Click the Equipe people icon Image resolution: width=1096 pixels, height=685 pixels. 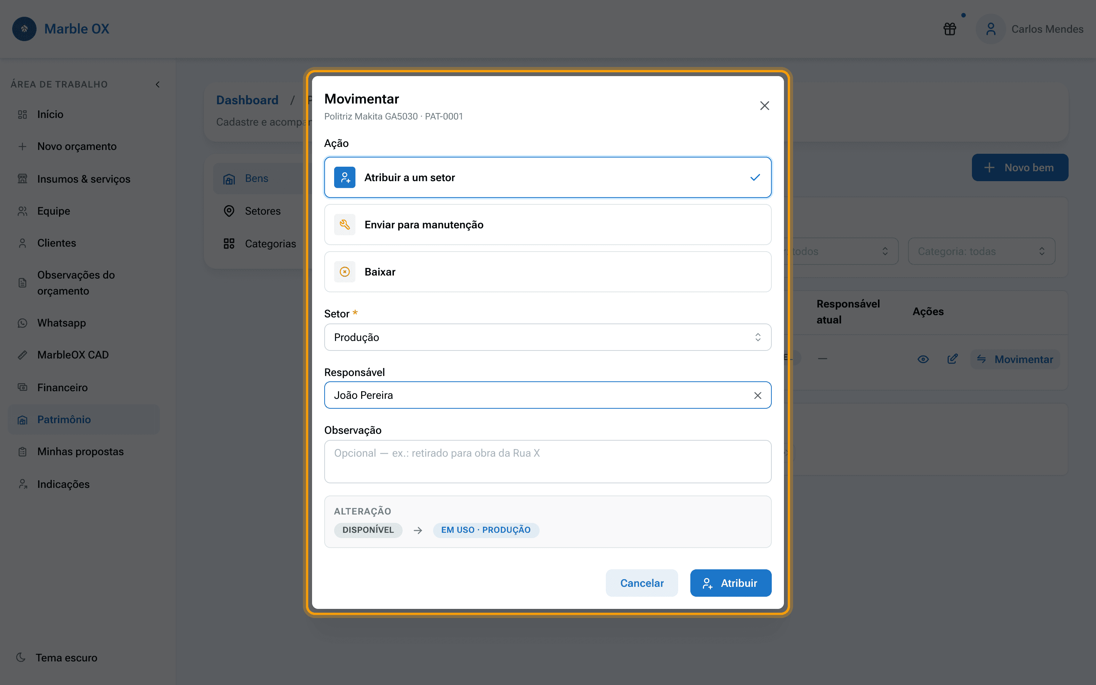22,211
